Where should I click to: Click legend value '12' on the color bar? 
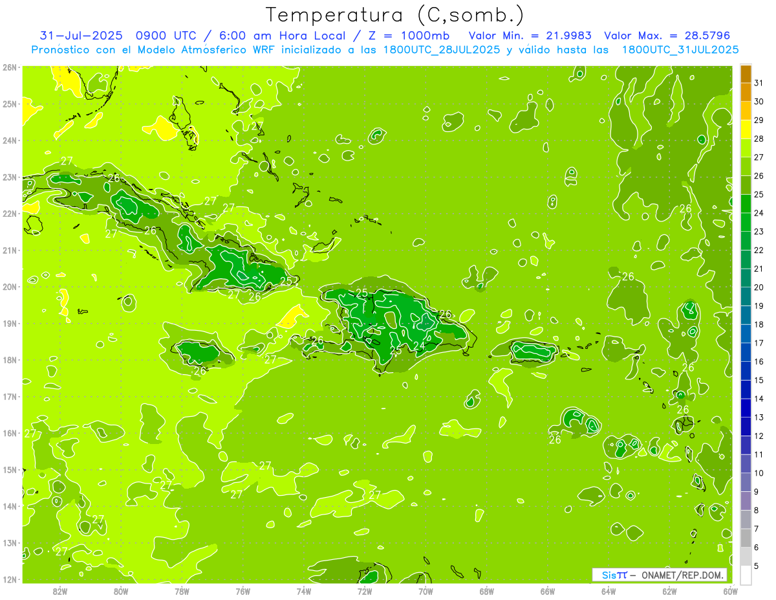click(759, 436)
